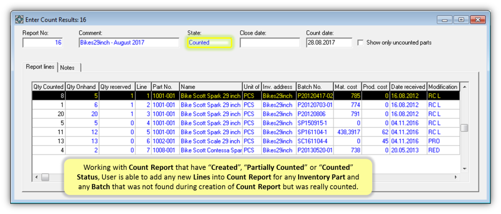Viewport: 501px width, 214px height.
Task: Click the Batch No. column header
Action: pos(315,87)
